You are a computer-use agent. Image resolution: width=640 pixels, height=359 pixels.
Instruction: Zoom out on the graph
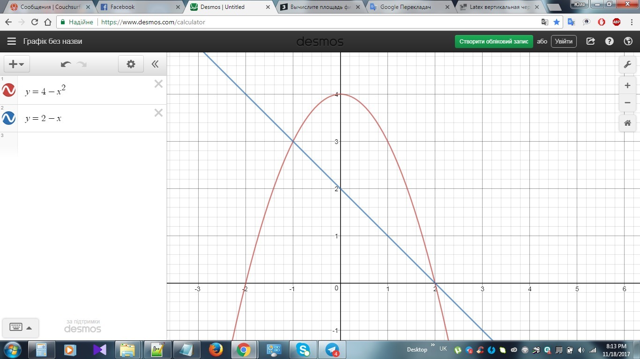pos(627,103)
